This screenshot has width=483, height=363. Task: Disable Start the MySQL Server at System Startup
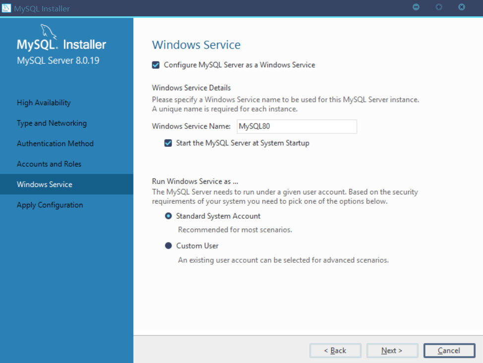point(169,143)
